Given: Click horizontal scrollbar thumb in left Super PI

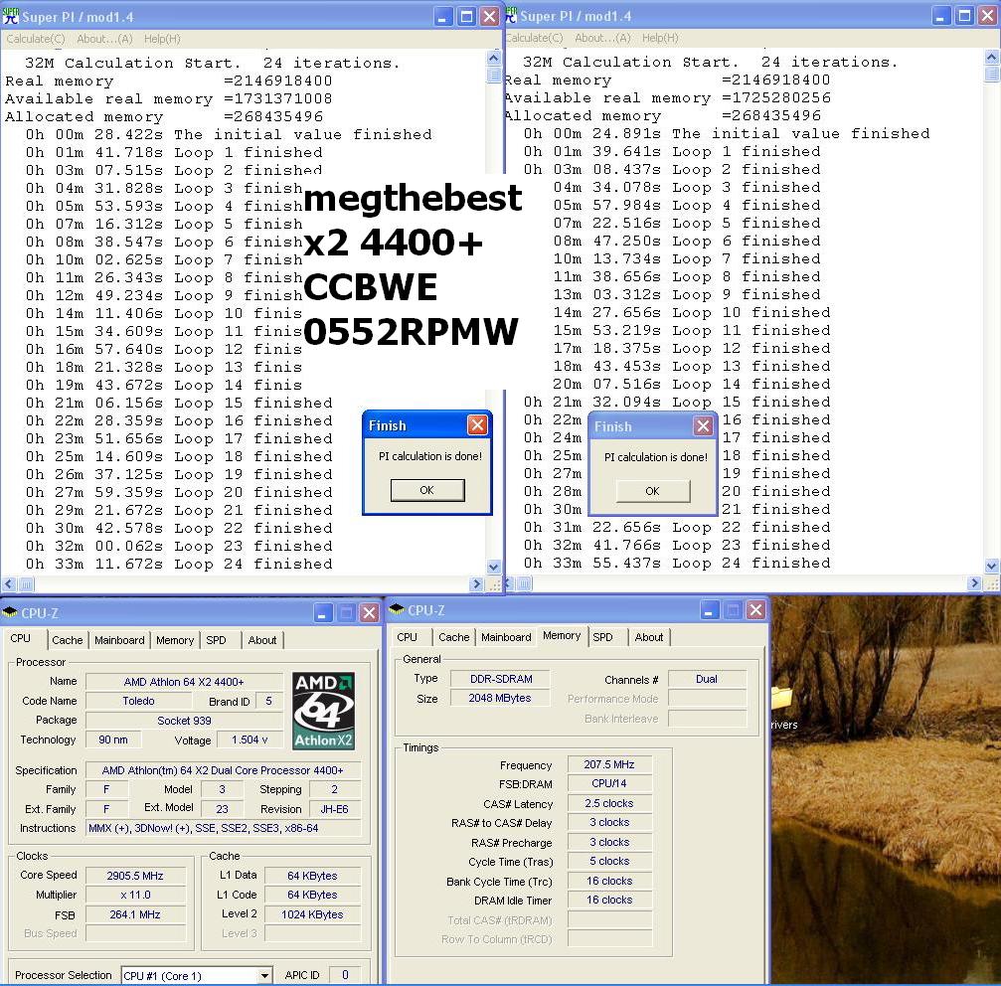Looking at the screenshot, I should [x=26, y=583].
